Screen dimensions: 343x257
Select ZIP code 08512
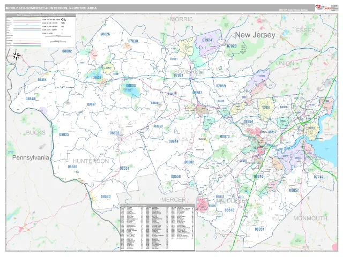click(x=229, y=210)
